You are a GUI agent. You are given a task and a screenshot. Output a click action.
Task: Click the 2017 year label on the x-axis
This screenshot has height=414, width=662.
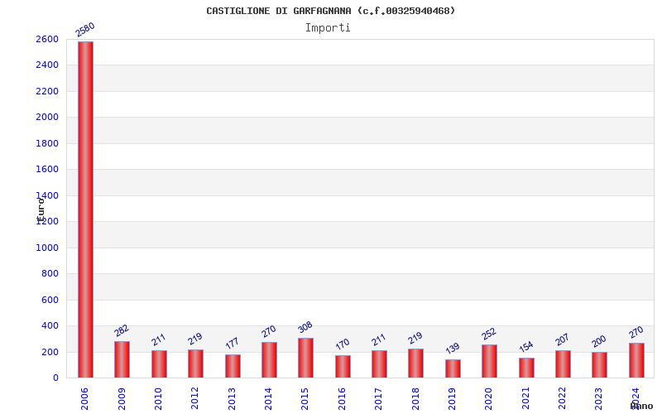click(378, 399)
